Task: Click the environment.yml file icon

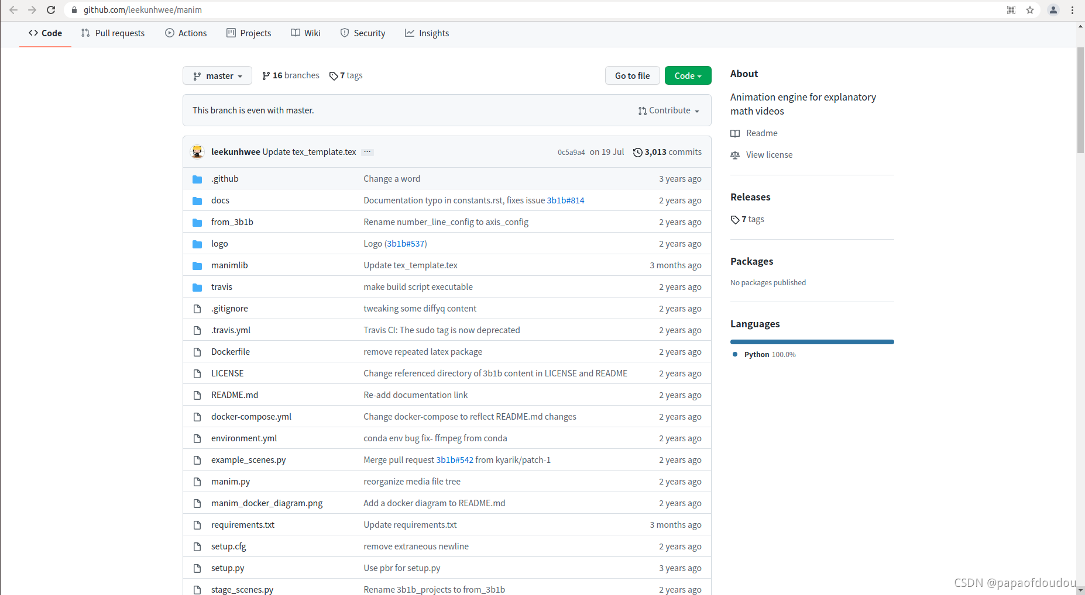Action: coord(197,438)
